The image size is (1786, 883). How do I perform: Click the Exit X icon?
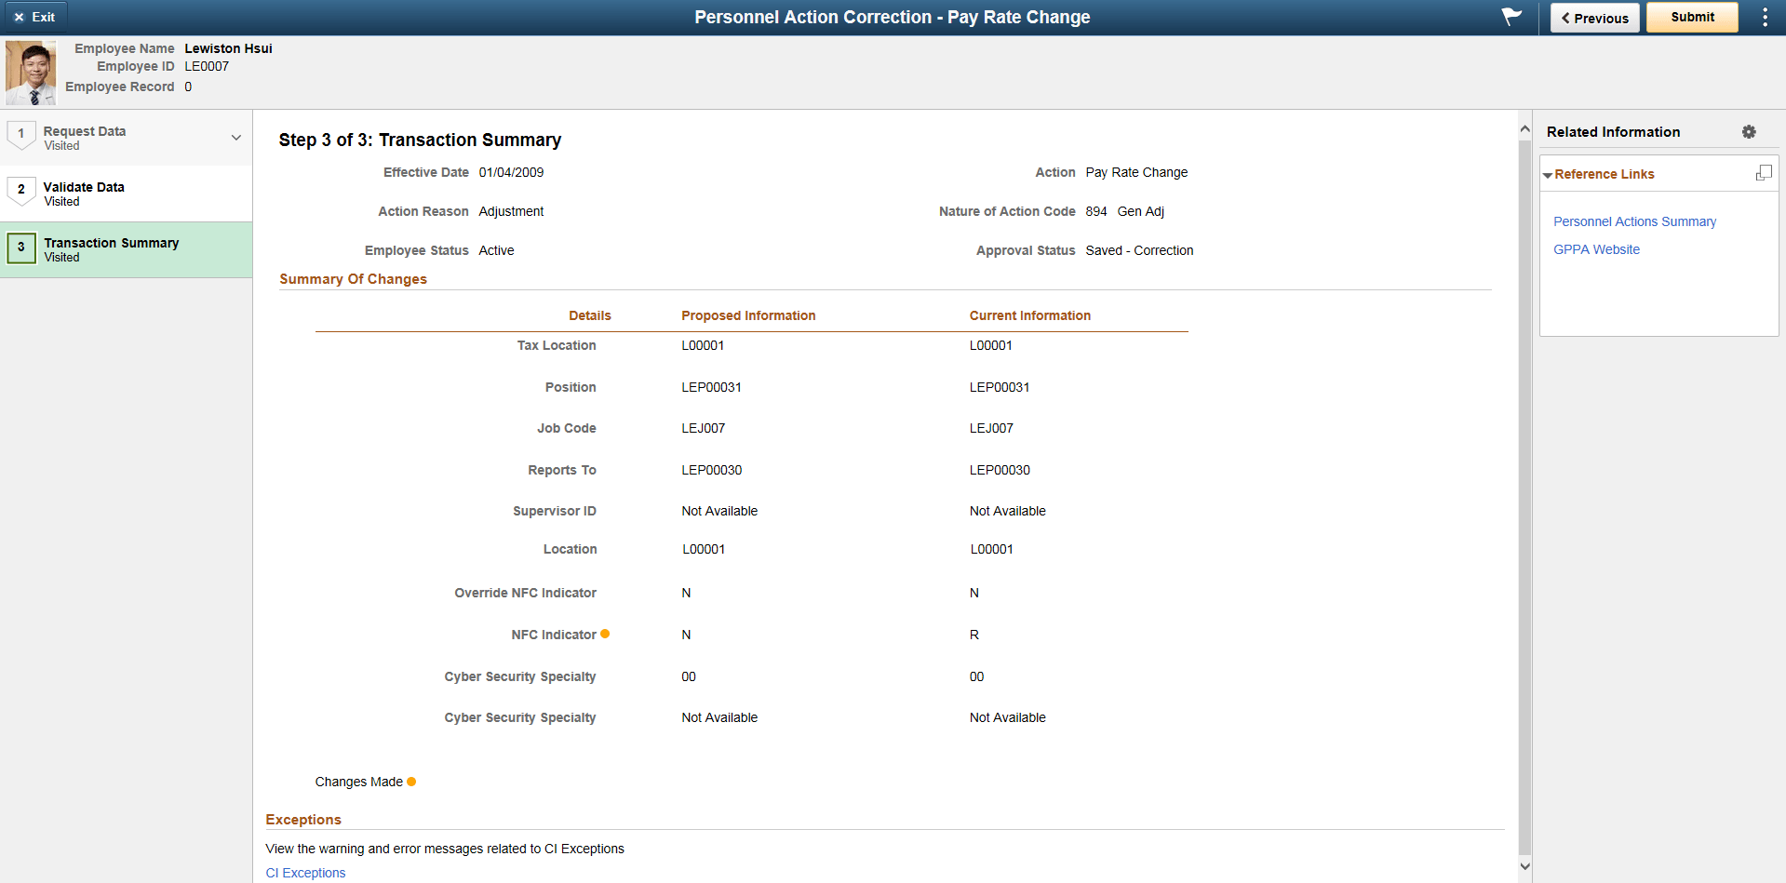click(x=19, y=17)
